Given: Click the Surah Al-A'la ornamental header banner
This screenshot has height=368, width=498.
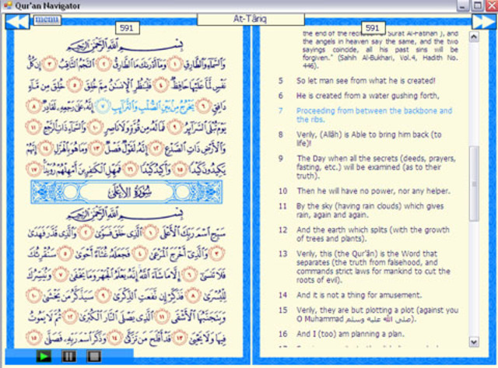Looking at the screenshot, I should click(126, 191).
